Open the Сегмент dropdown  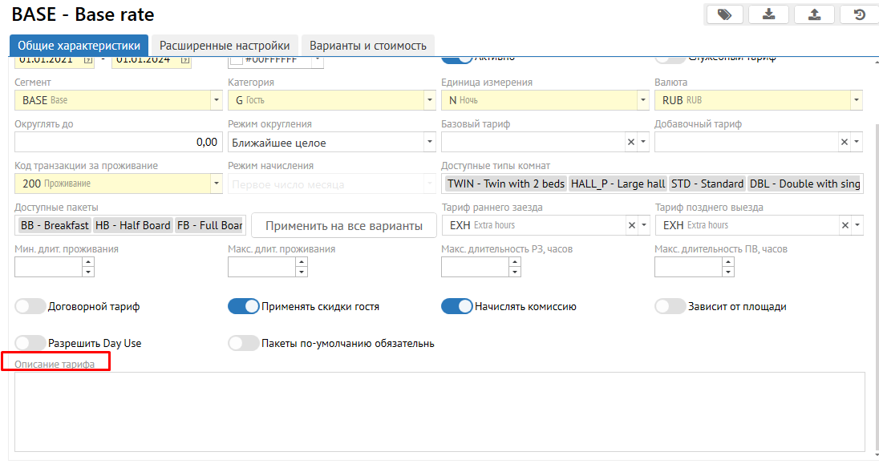click(x=216, y=100)
